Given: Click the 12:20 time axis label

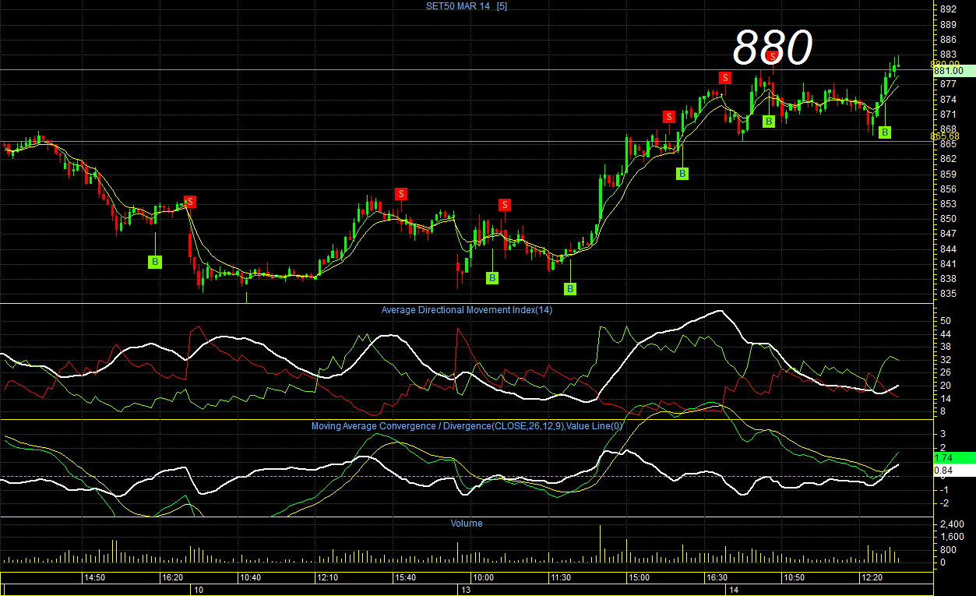Looking at the screenshot, I should [x=872, y=577].
